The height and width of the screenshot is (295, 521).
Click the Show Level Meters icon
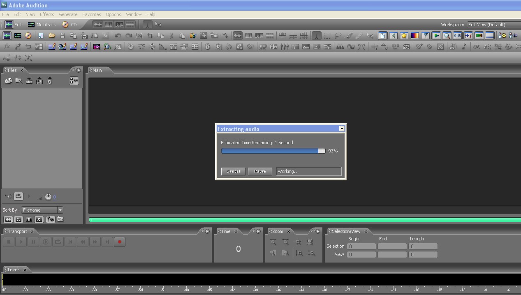point(479,36)
